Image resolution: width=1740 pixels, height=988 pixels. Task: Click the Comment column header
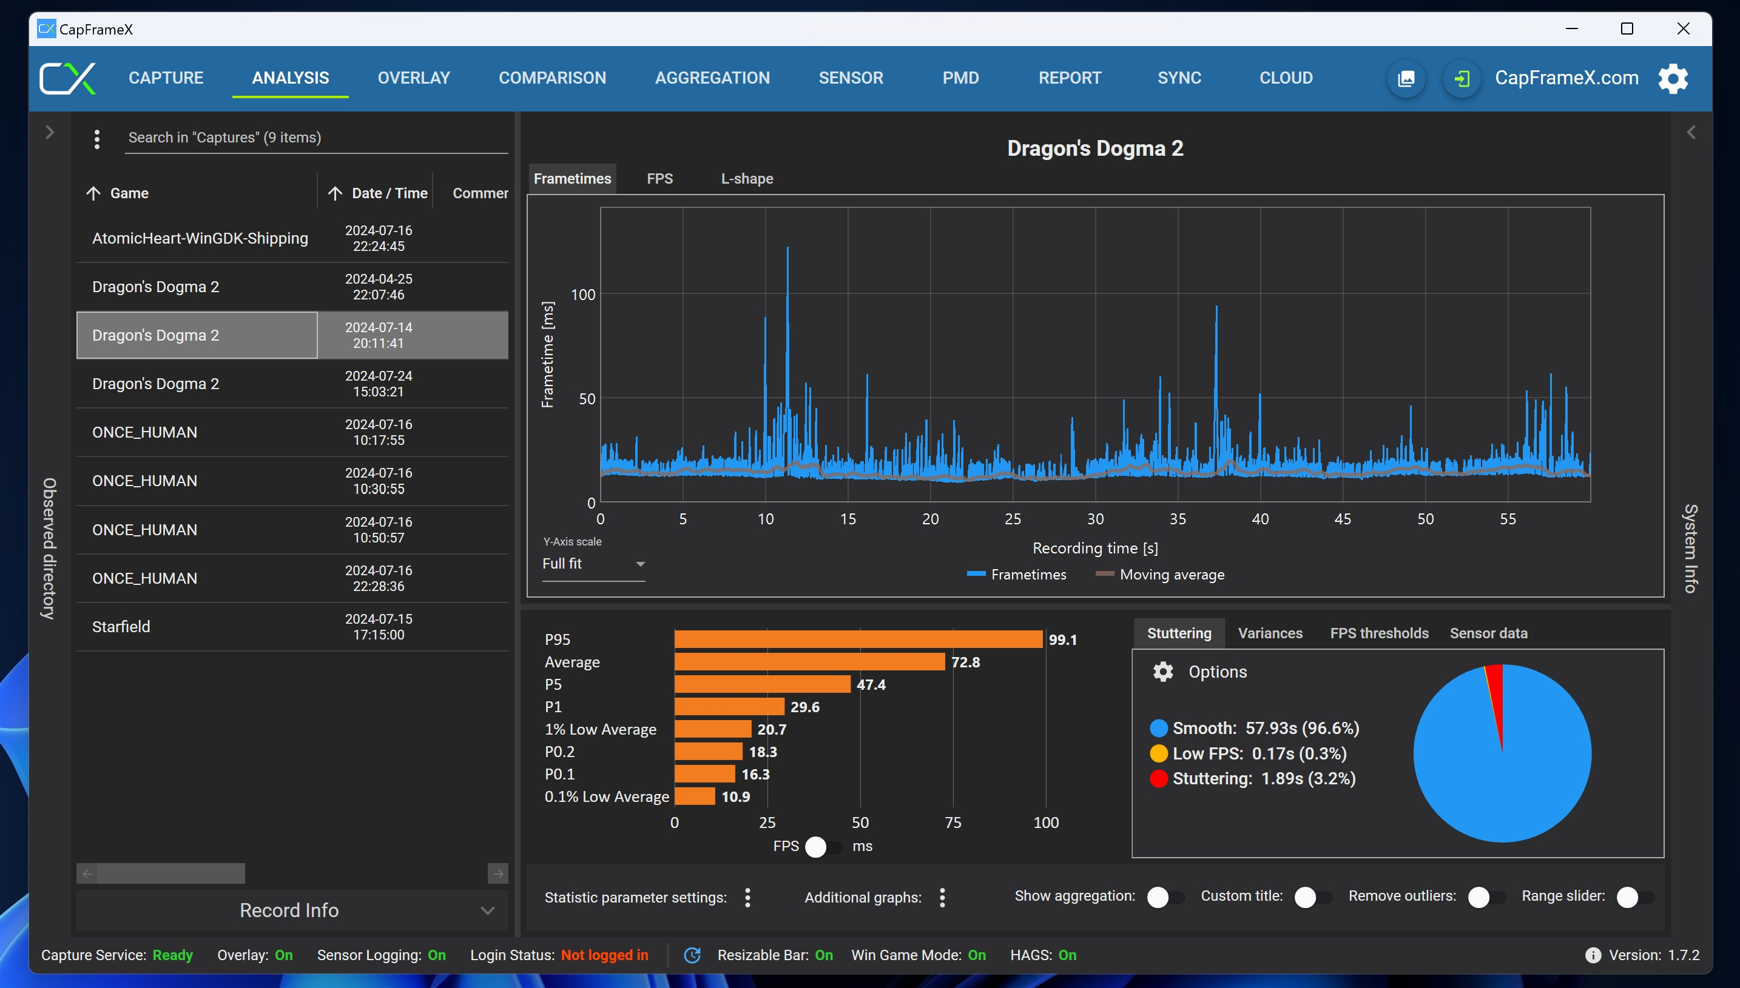click(x=480, y=193)
